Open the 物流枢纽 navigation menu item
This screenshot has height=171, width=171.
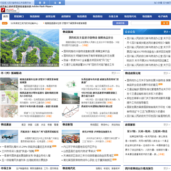[97, 17]
